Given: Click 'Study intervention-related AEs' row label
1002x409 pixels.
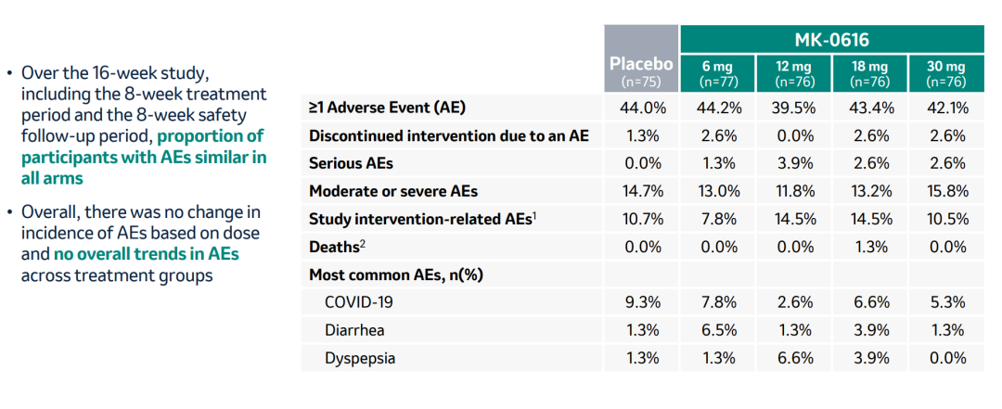Looking at the screenshot, I should [421, 220].
